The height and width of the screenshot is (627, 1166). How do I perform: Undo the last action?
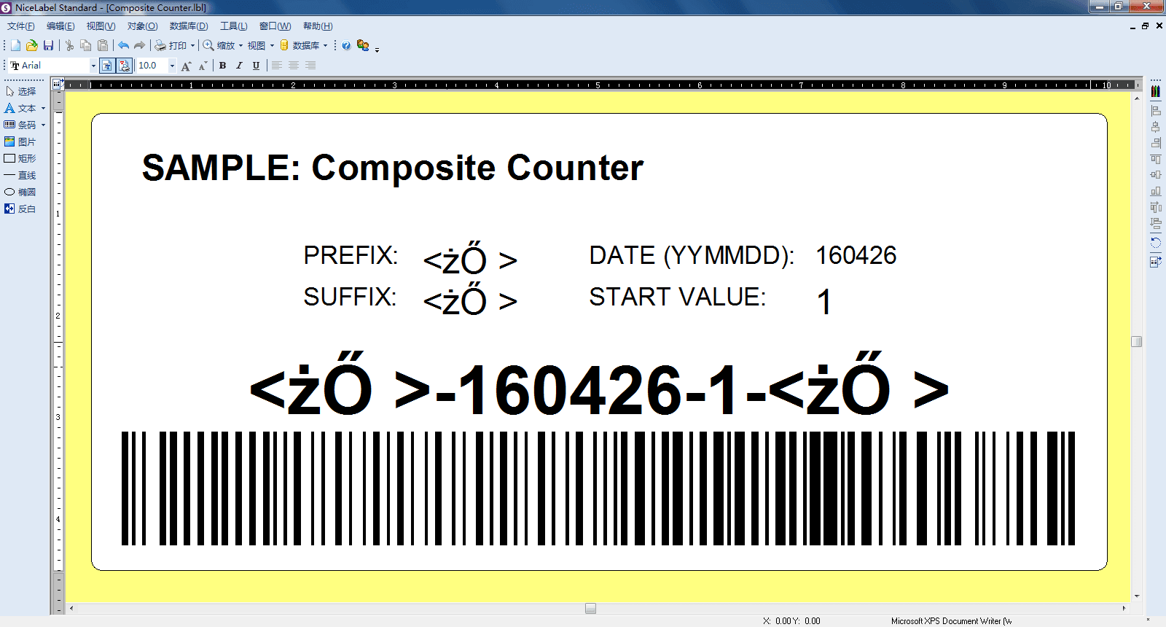123,45
